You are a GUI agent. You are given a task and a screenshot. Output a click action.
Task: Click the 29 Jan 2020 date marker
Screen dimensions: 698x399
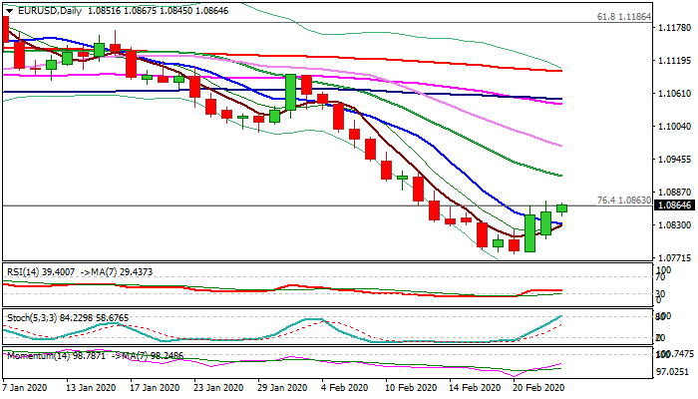[x=282, y=387]
